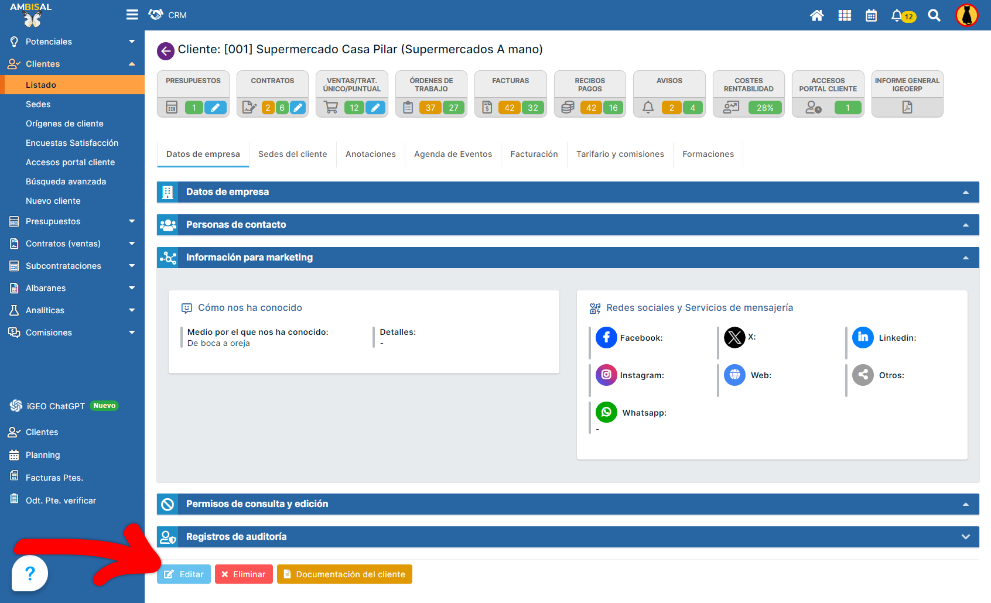Screen dimensions: 991x603
Task: Click the Whatsapp icon
Action: tap(606, 412)
